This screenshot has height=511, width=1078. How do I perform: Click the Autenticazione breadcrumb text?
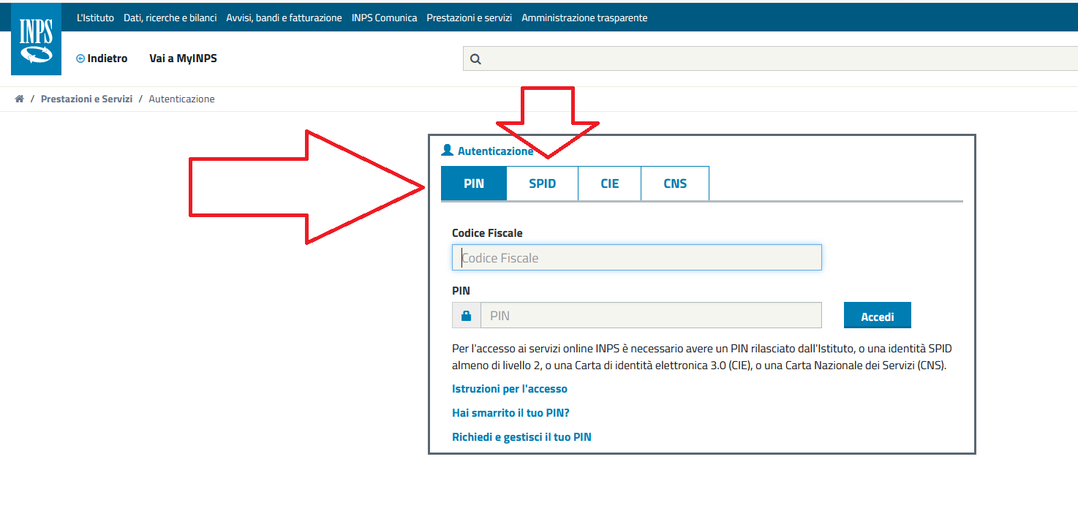tap(181, 99)
